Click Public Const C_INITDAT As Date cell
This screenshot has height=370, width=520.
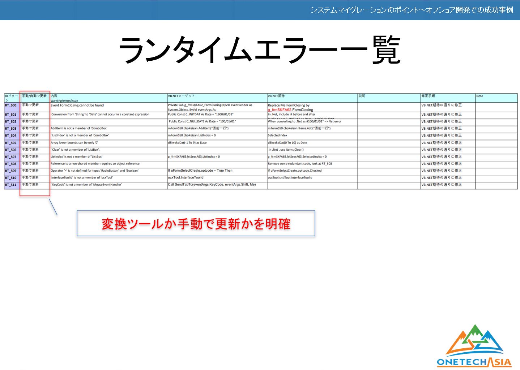point(217,115)
